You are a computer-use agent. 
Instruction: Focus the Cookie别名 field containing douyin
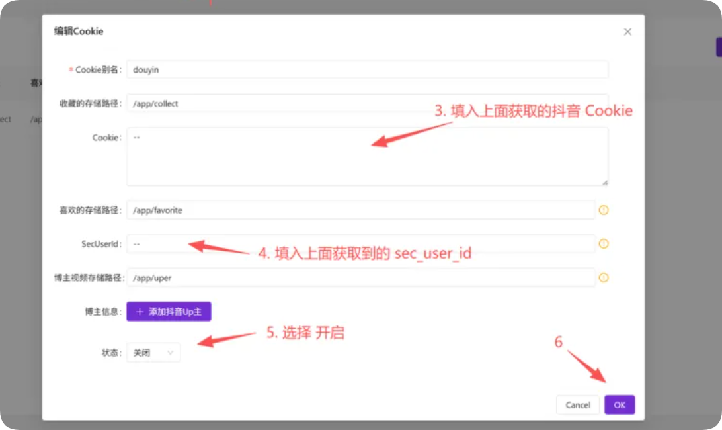[x=367, y=69]
